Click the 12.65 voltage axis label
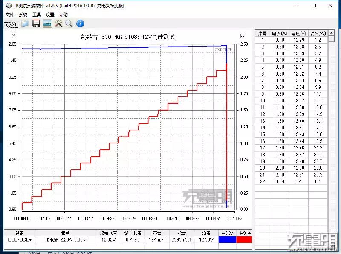341x254 pixels. pos(12,44)
